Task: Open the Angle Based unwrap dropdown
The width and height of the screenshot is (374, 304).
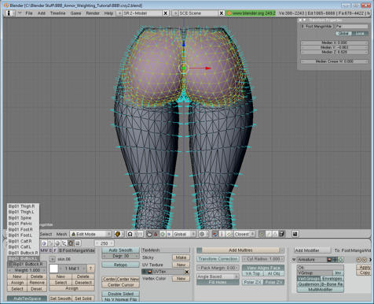Action: [x=218, y=276]
